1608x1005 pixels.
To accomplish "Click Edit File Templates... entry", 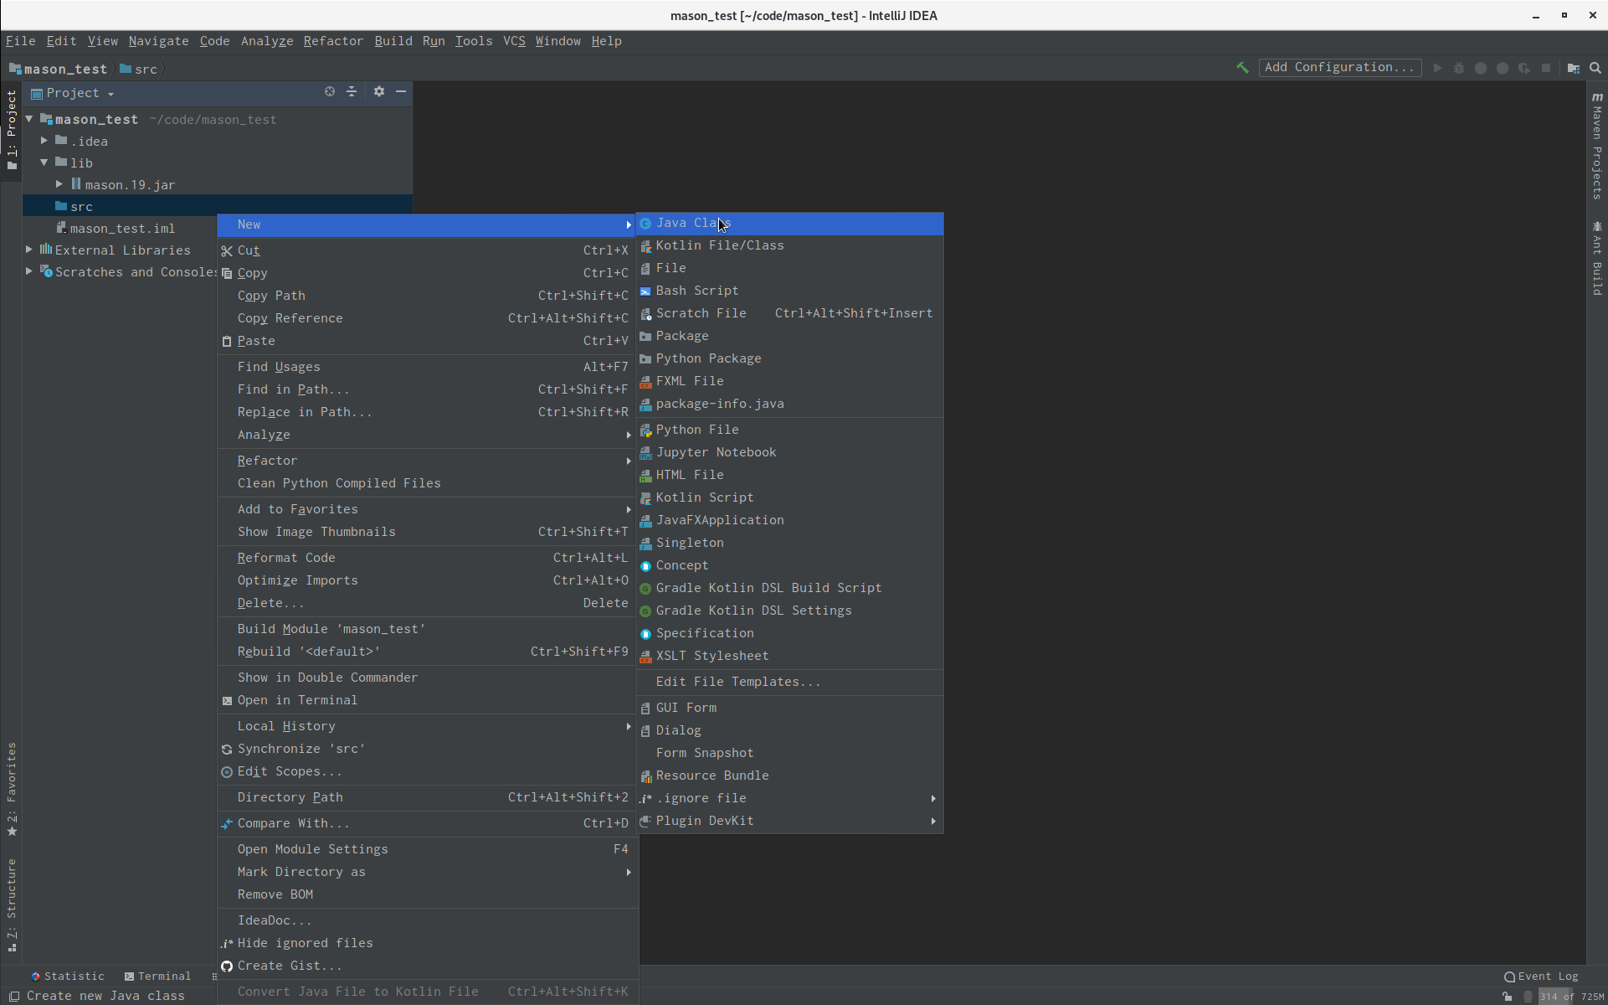I will [789, 682].
